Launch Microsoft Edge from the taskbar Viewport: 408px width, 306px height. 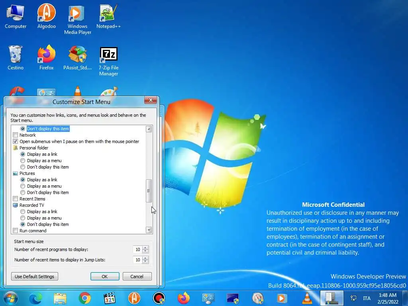pyautogui.click(x=35, y=298)
